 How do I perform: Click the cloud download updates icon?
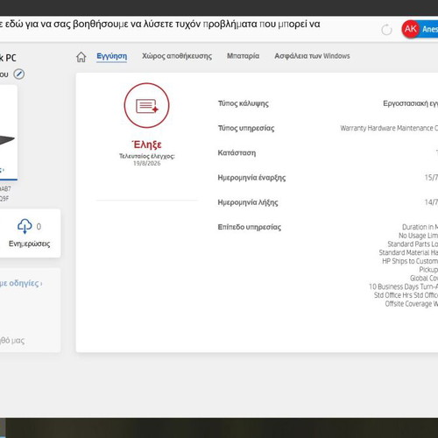coord(25,226)
